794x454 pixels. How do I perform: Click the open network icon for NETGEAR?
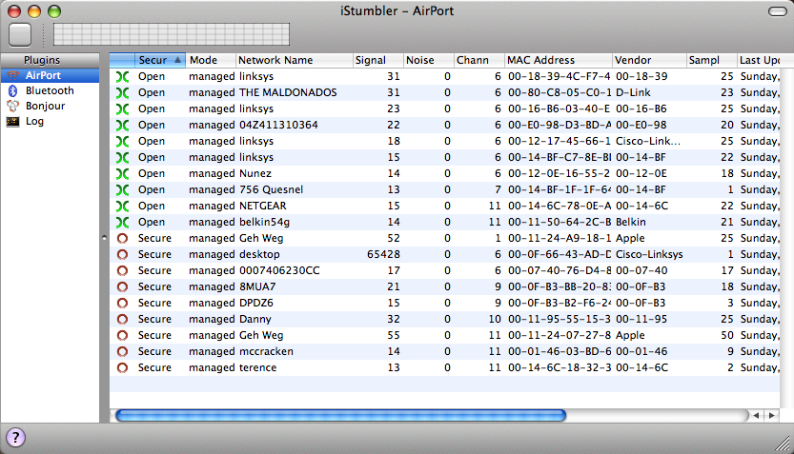pyautogui.click(x=122, y=207)
